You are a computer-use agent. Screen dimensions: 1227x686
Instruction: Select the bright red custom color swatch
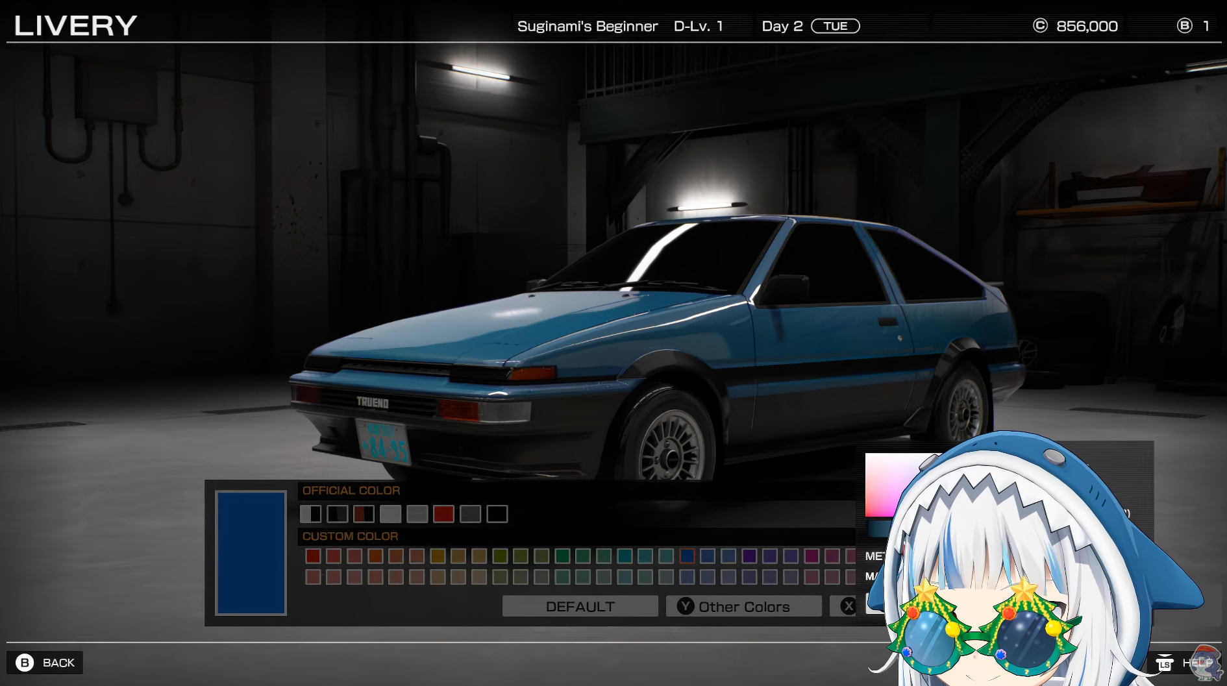point(313,556)
